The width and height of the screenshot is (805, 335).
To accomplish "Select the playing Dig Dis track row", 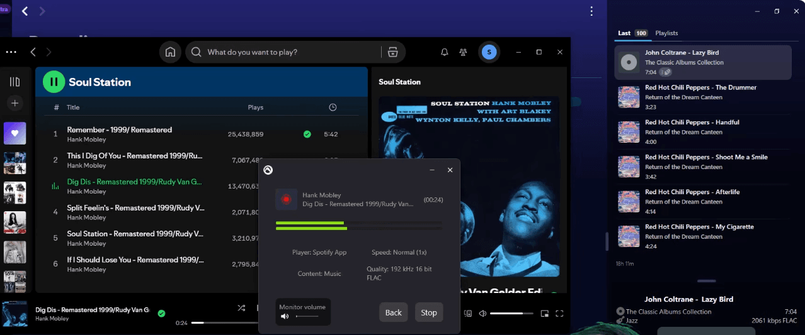I will pos(202,186).
